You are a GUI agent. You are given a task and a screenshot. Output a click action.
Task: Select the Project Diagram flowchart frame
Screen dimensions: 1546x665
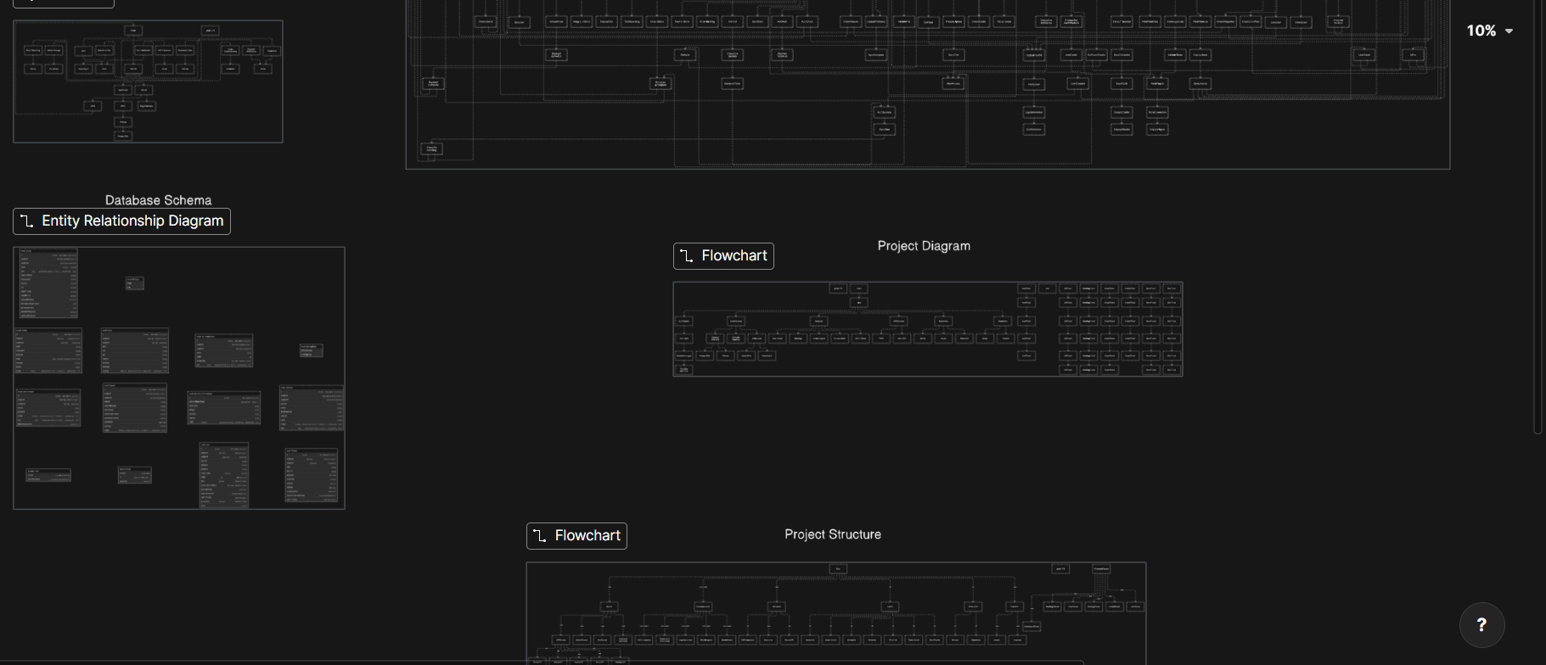pyautogui.click(x=928, y=329)
